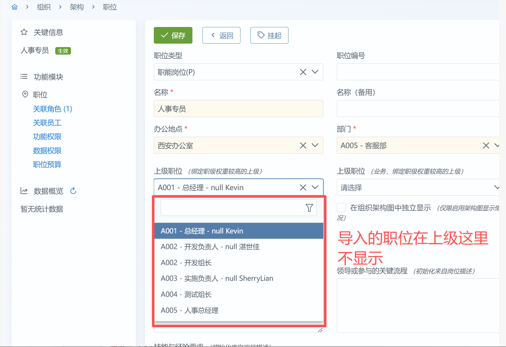Select A002 - 开发组长 from the list
Image resolution: width=506 pixels, height=347 pixels.
pyautogui.click(x=186, y=263)
